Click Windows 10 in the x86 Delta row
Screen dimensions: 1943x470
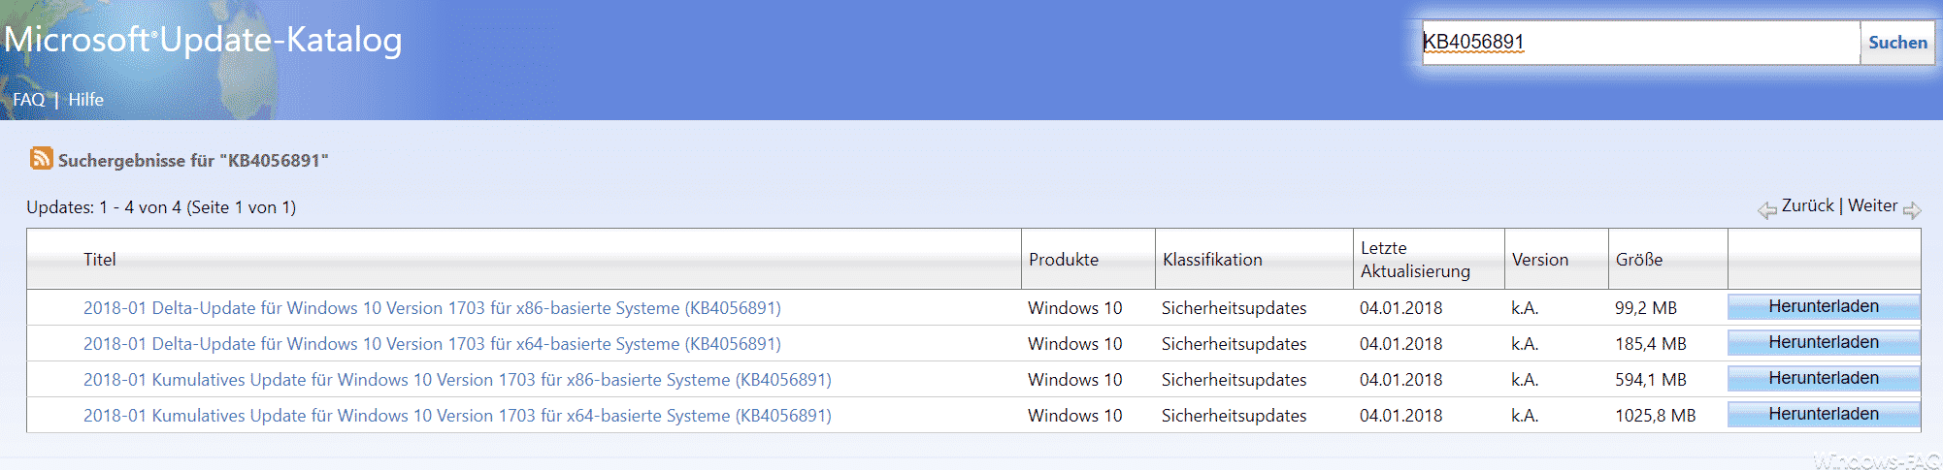1074,308
